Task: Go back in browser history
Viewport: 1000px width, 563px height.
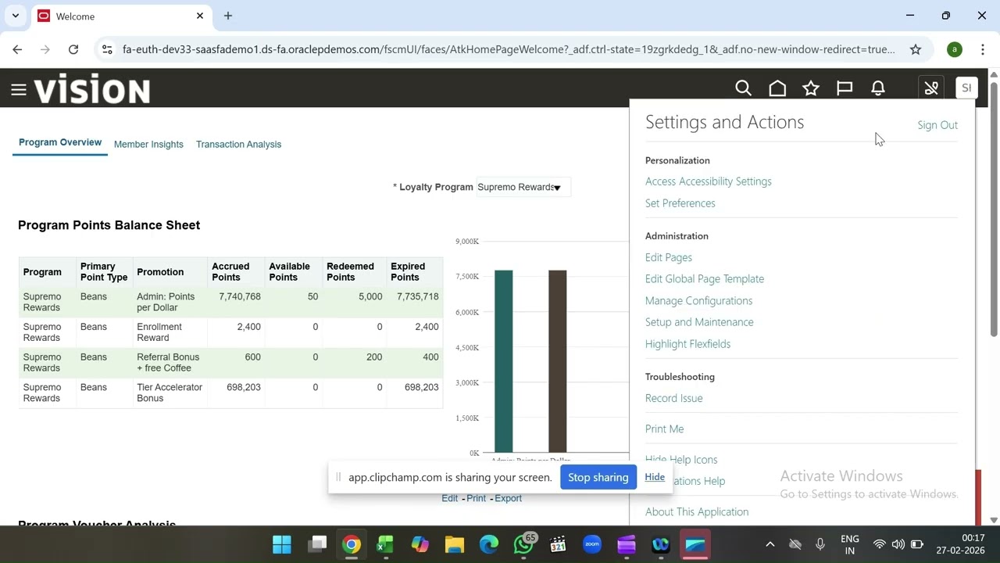Action: (17, 49)
